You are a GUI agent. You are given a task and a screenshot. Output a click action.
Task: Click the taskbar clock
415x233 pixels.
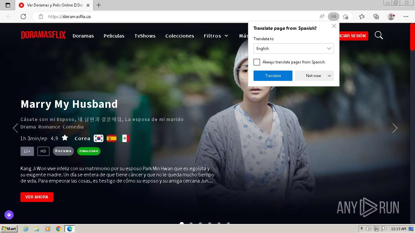(x=398, y=229)
